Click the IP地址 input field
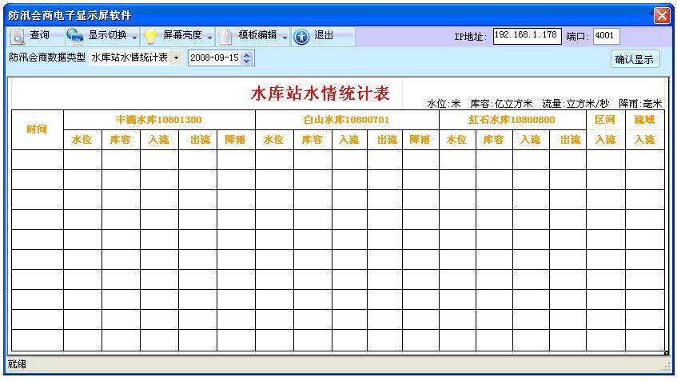677x381 pixels. pyautogui.click(x=527, y=36)
